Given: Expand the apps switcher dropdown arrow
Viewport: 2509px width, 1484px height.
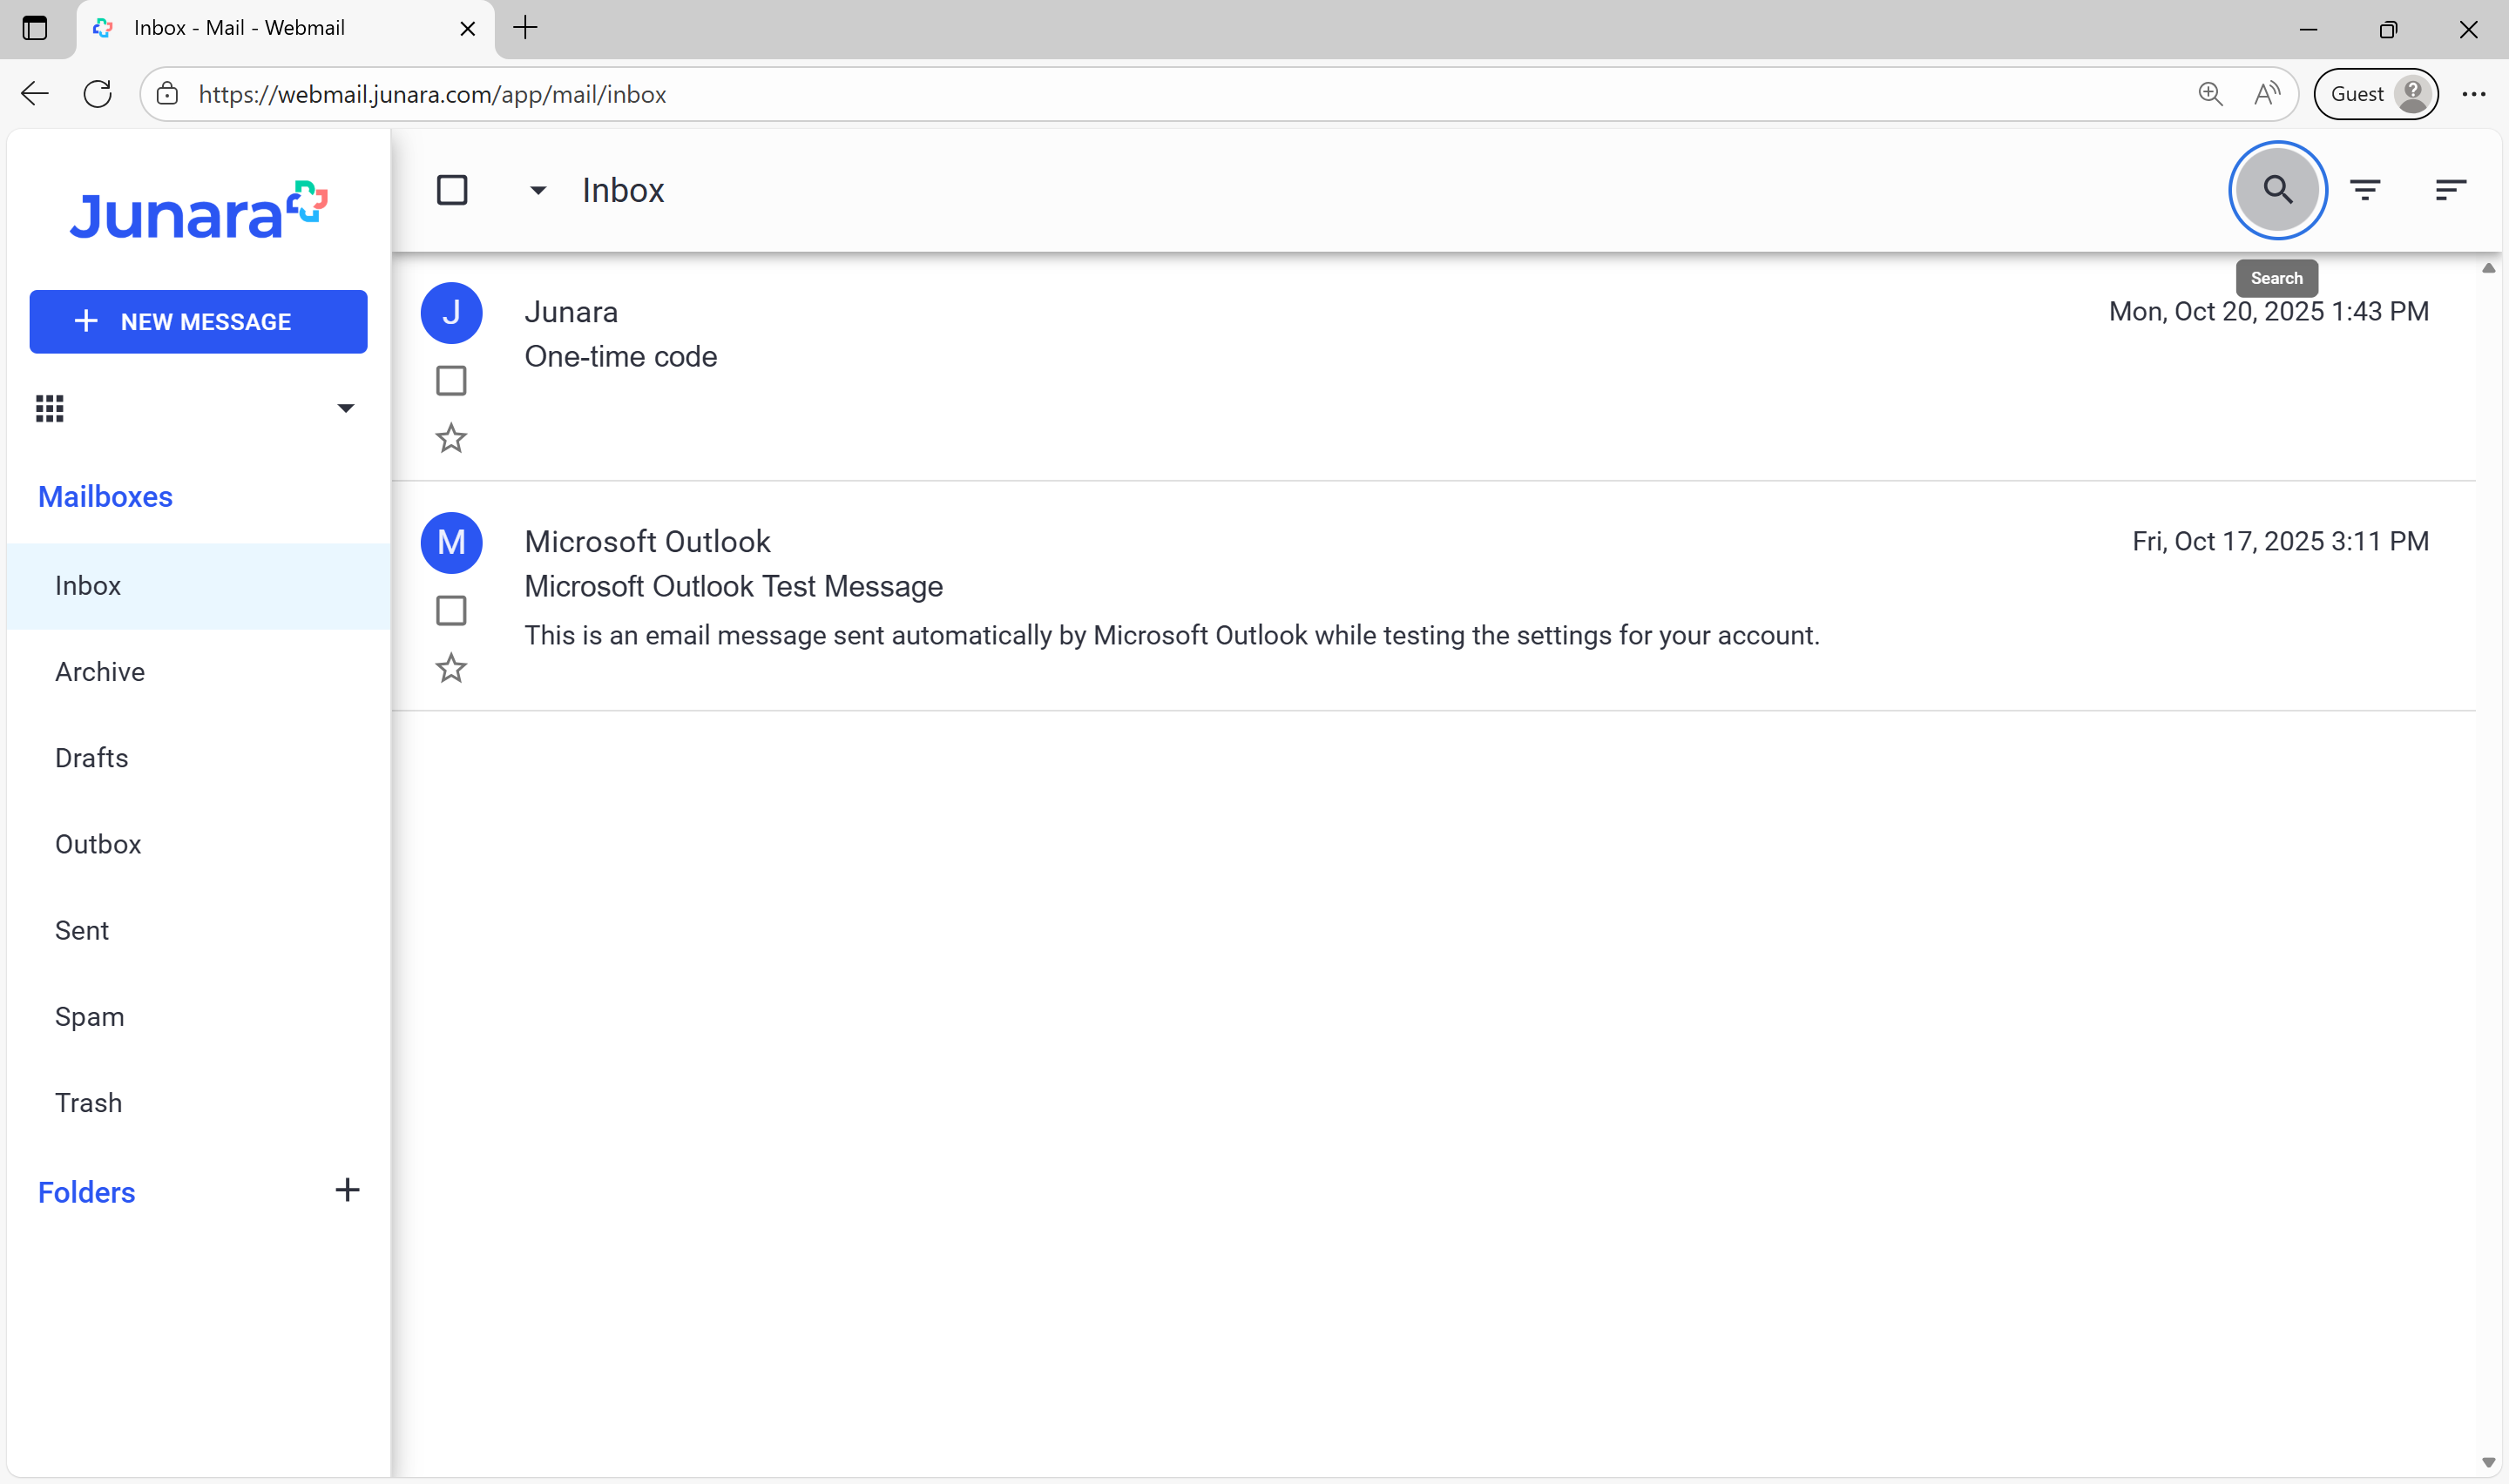Looking at the screenshot, I should click(346, 408).
